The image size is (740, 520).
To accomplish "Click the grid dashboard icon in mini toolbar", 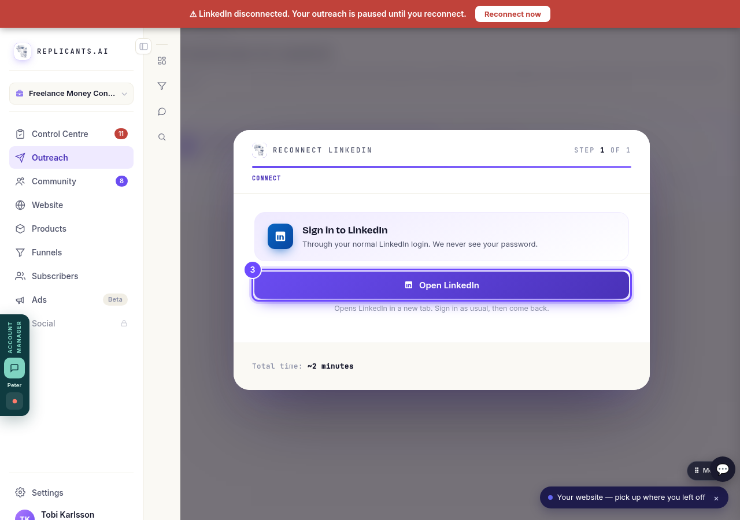I will pyautogui.click(x=162, y=61).
